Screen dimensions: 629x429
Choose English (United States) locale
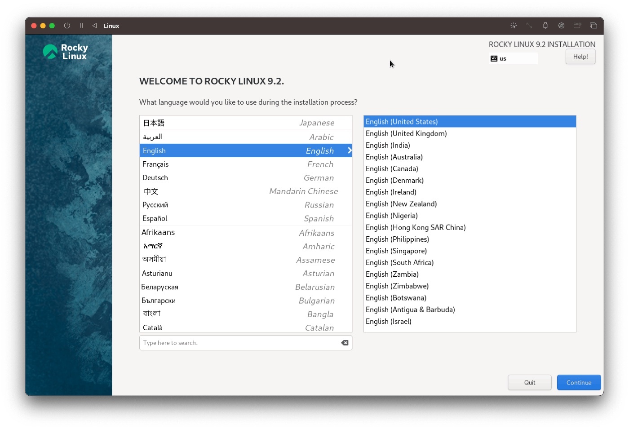pos(470,122)
